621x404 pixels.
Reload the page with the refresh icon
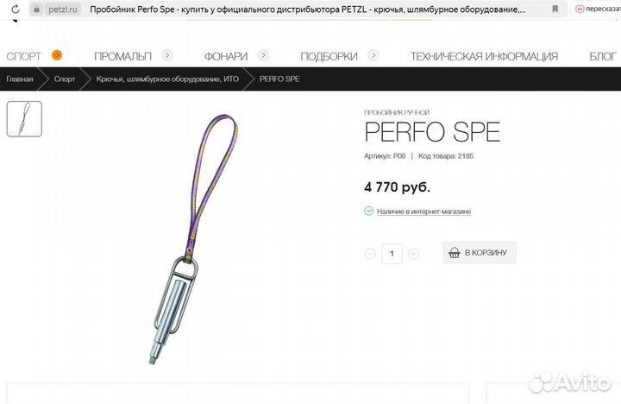pyautogui.click(x=15, y=9)
